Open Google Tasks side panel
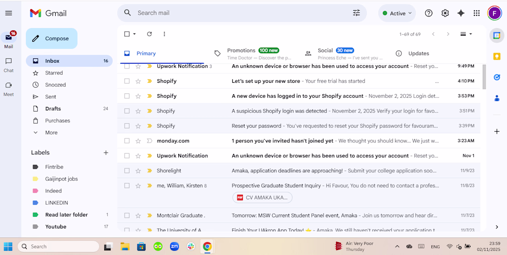 click(x=497, y=77)
